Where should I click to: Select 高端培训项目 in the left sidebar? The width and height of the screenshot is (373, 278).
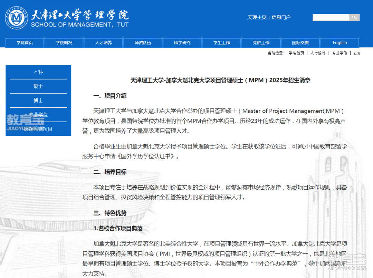[38, 129]
